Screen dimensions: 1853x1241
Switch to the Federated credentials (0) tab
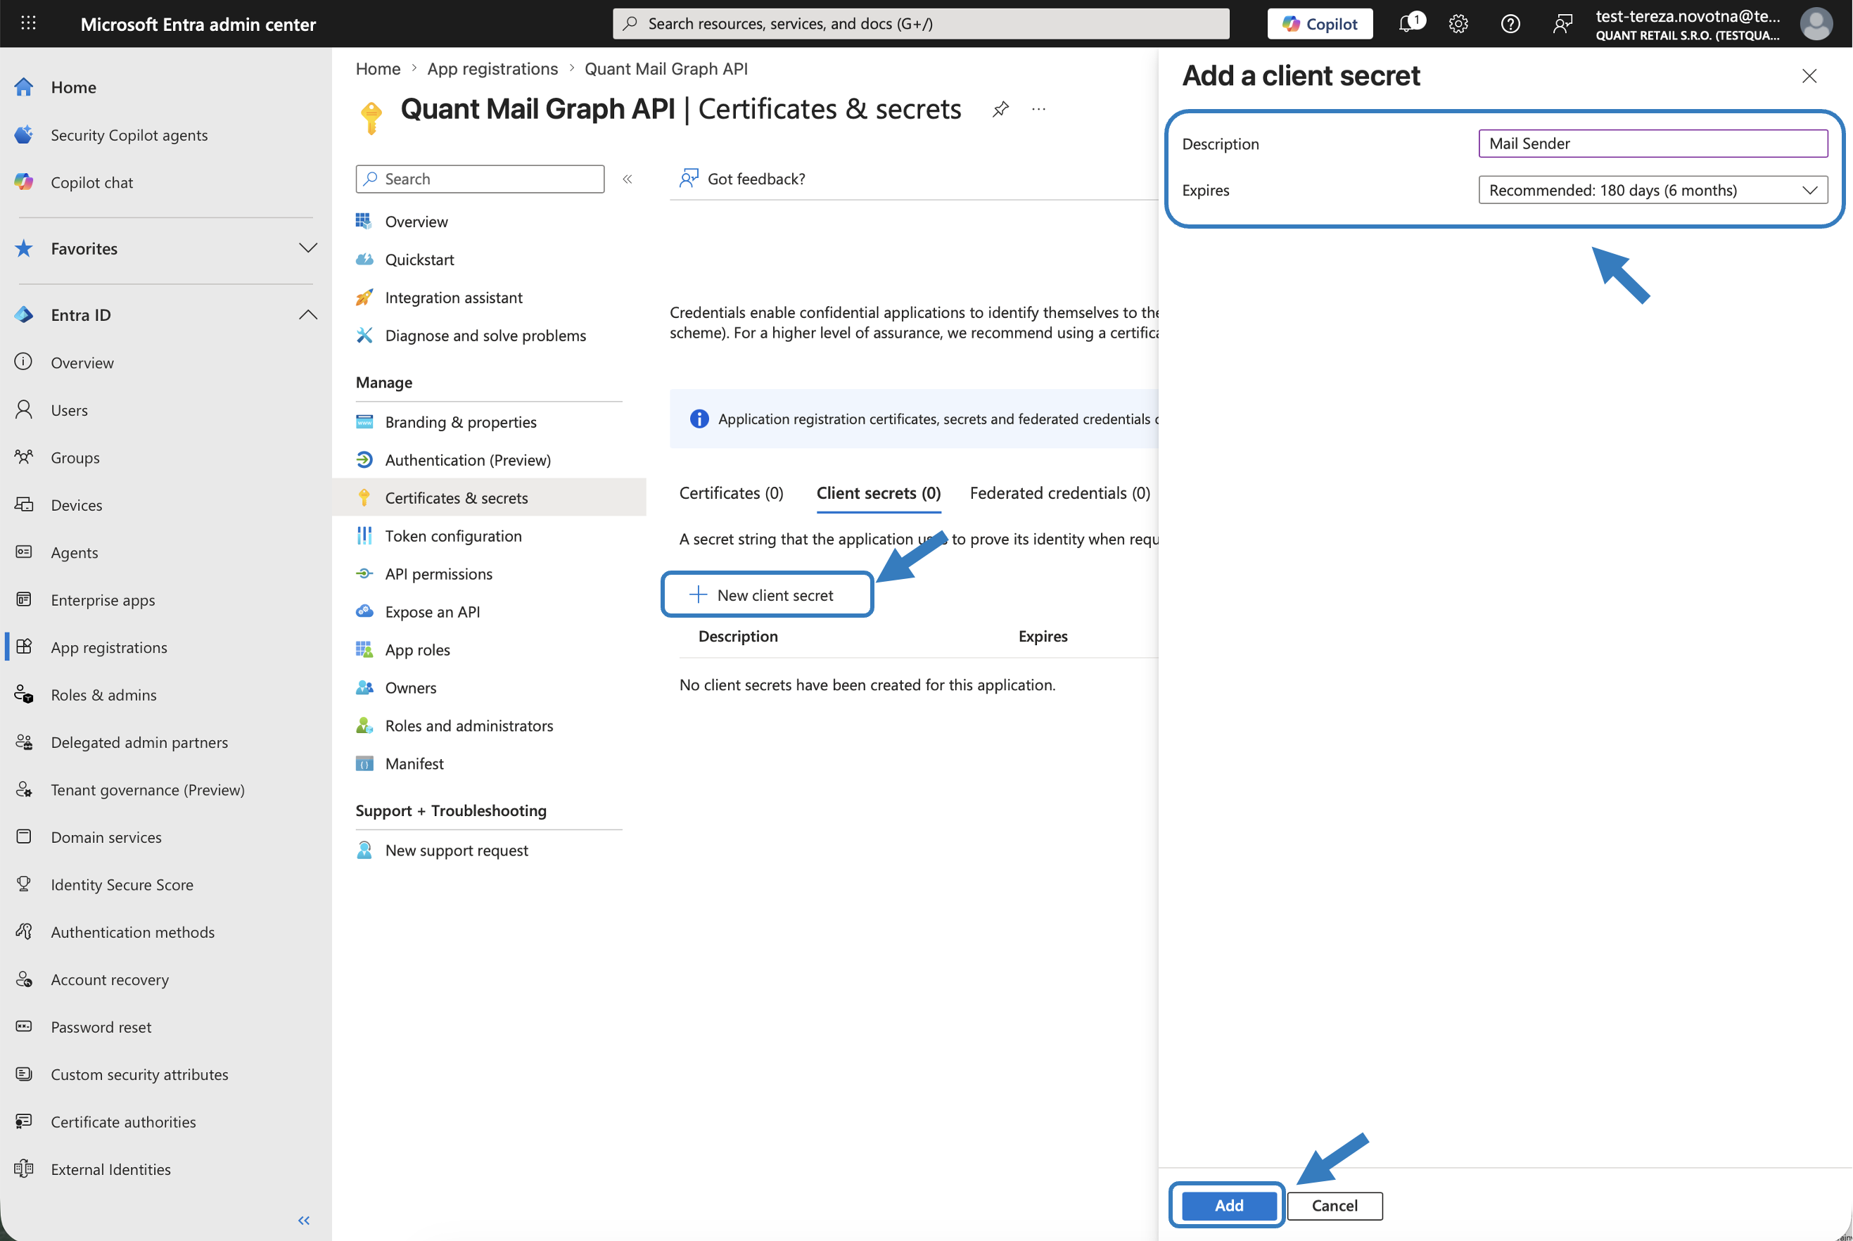point(1059,493)
